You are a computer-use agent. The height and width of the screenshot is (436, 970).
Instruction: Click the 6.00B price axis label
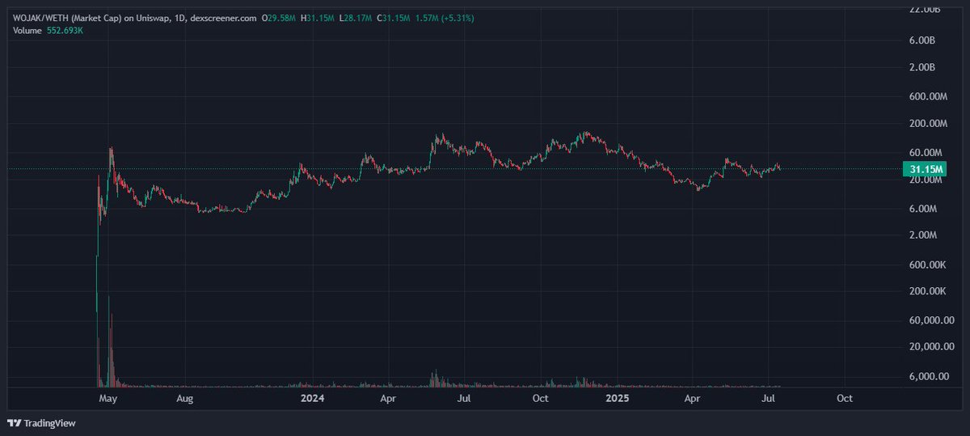[x=922, y=40]
